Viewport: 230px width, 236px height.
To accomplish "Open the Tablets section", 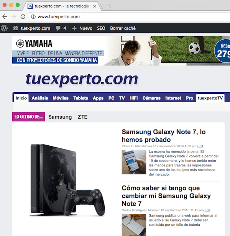I will click(x=80, y=98).
